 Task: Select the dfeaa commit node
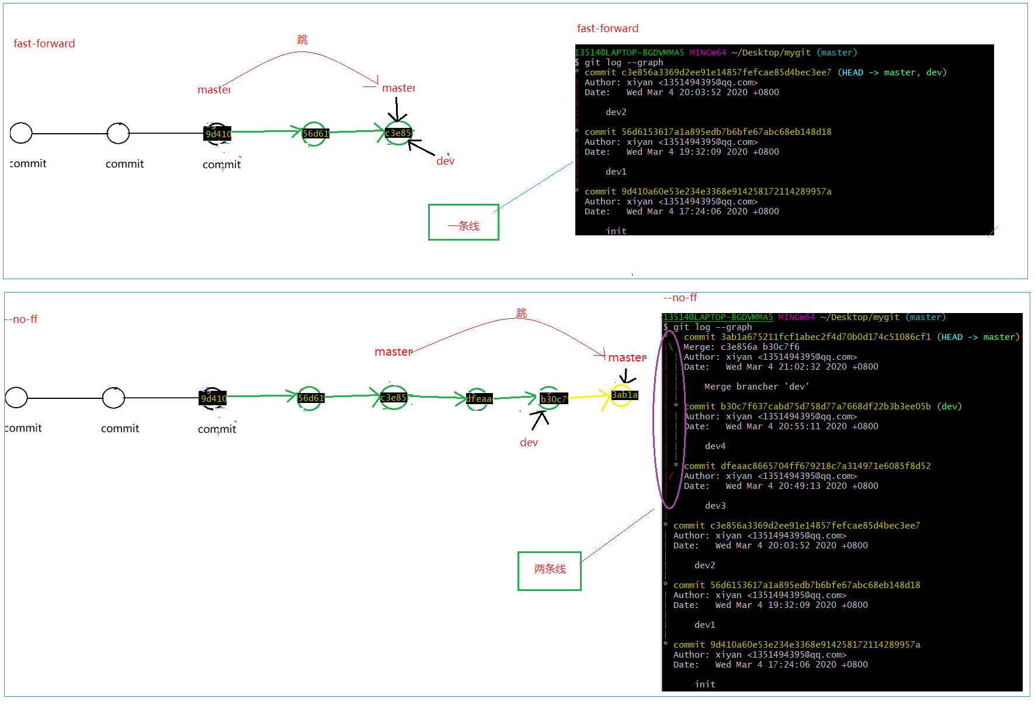478,399
